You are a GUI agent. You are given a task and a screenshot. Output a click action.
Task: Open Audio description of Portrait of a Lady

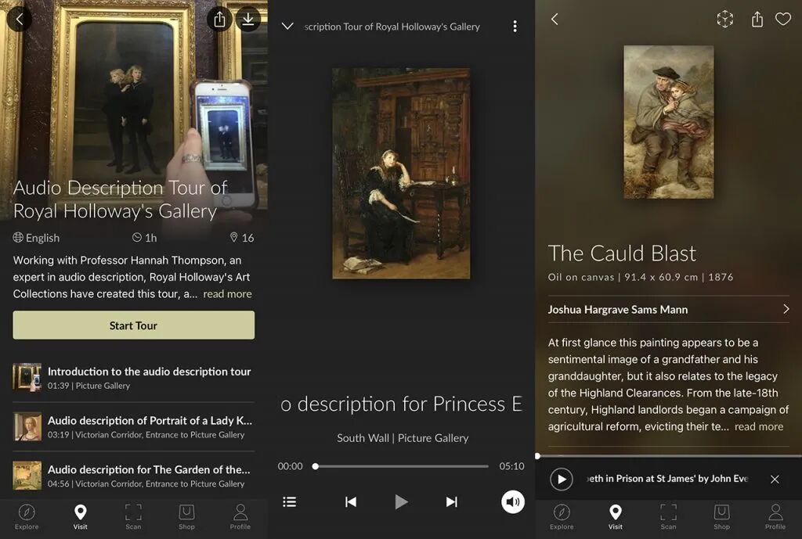[133, 426]
